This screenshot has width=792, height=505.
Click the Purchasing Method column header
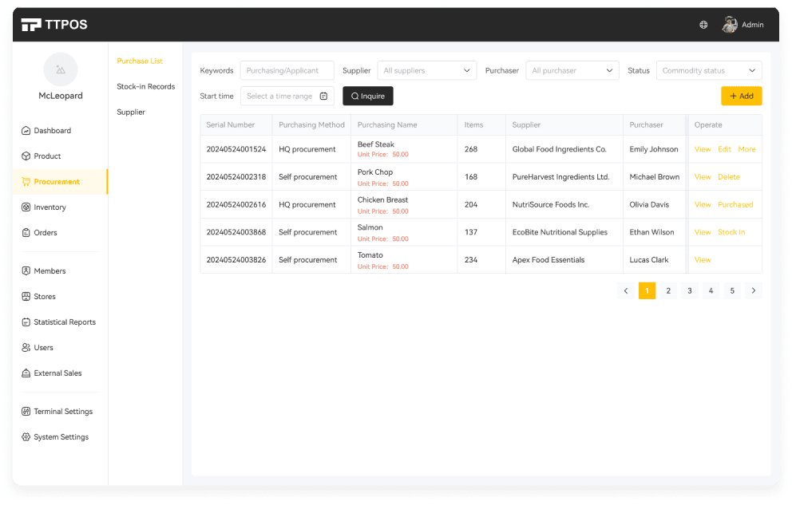tap(311, 124)
